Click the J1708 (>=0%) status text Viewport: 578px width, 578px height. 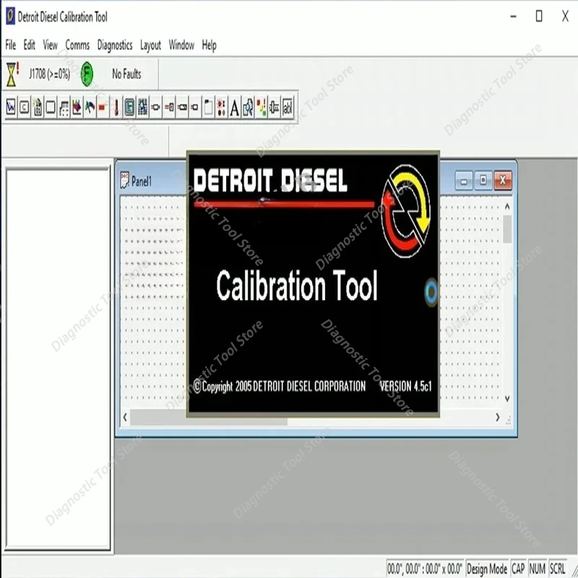point(49,74)
